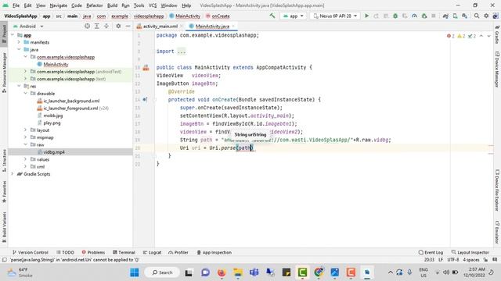Open Search Everywhere magnifier icon
Screen dimensions: 501x281
477,16
